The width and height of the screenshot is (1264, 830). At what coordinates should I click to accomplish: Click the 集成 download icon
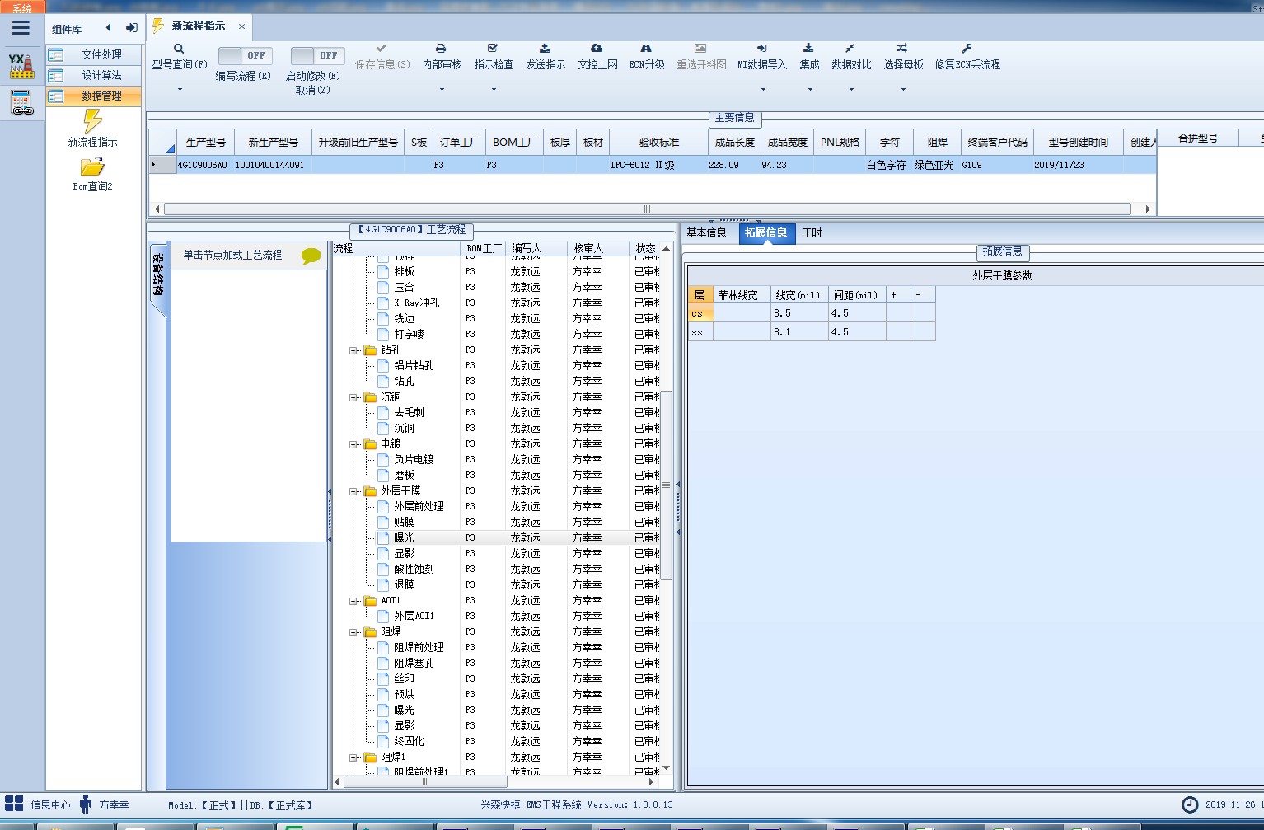pyautogui.click(x=808, y=49)
